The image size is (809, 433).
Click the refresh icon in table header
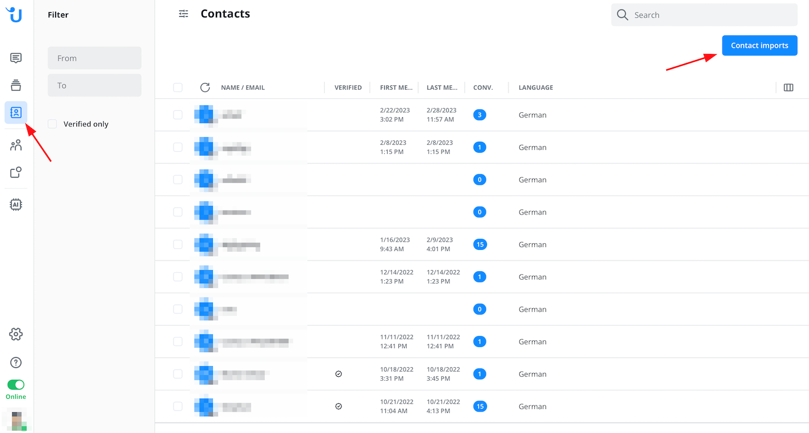(x=205, y=88)
